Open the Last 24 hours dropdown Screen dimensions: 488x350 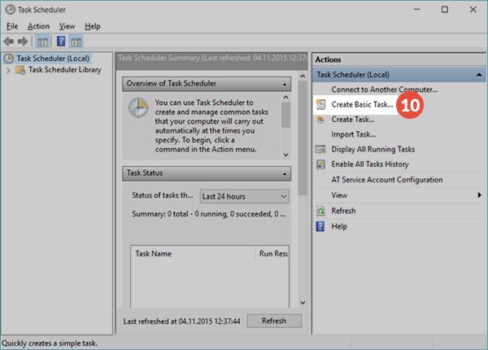tap(244, 196)
